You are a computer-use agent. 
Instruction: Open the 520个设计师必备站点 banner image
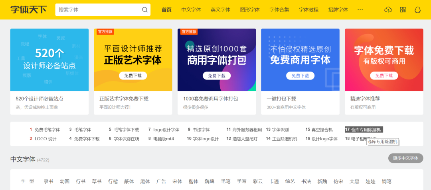49,60
